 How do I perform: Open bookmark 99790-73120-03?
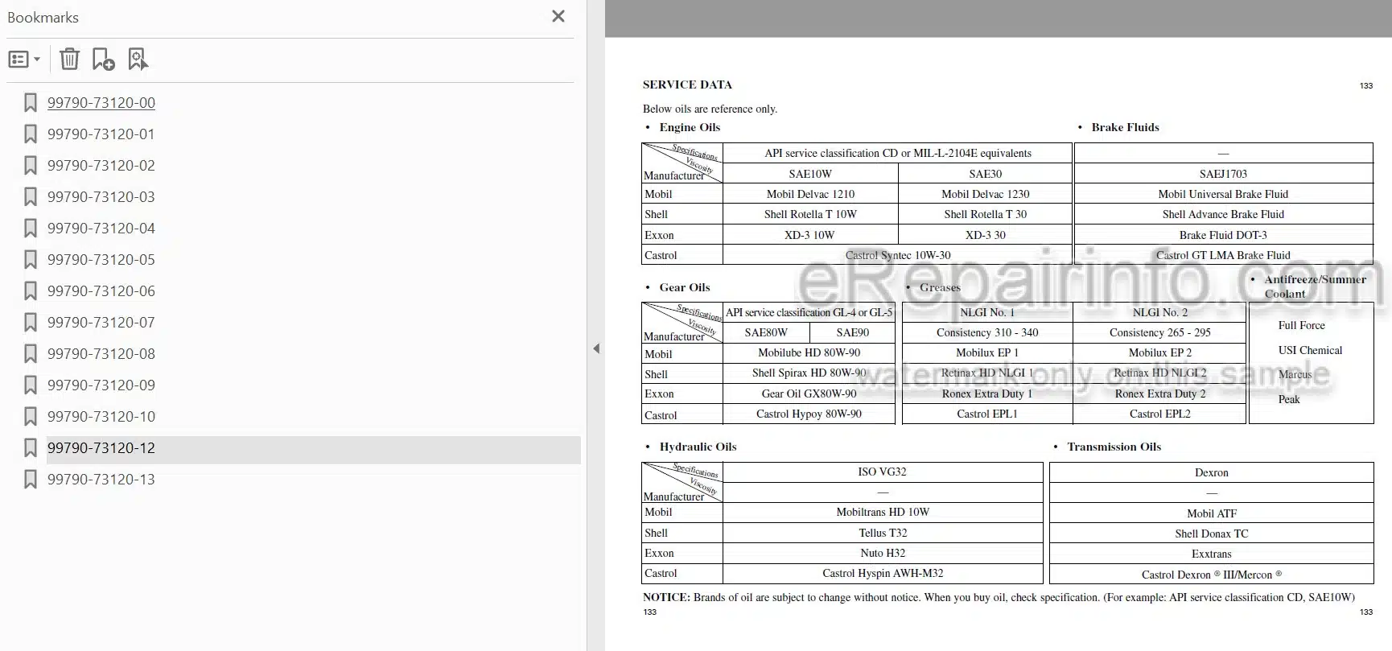click(x=101, y=197)
